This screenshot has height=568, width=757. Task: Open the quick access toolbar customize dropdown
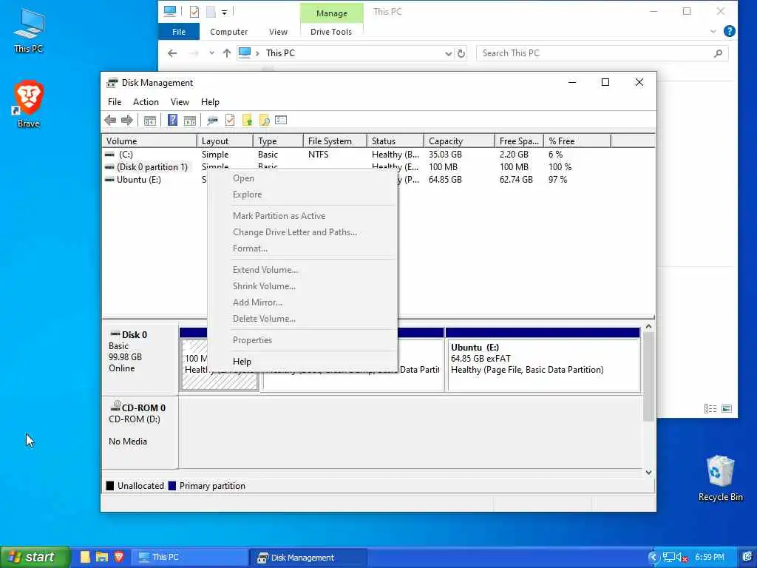pos(225,12)
